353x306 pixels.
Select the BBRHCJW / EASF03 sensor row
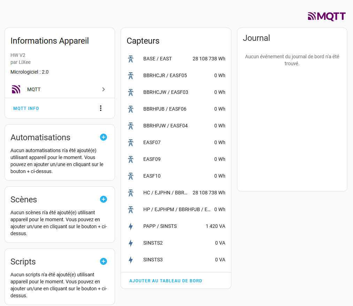tap(176, 92)
